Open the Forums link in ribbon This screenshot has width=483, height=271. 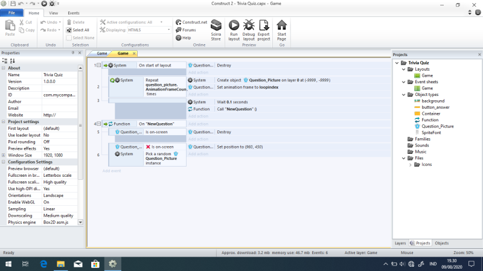pyautogui.click(x=186, y=30)
